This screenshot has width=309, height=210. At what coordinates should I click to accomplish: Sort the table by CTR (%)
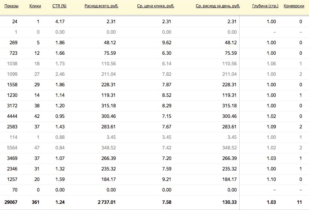59,6
